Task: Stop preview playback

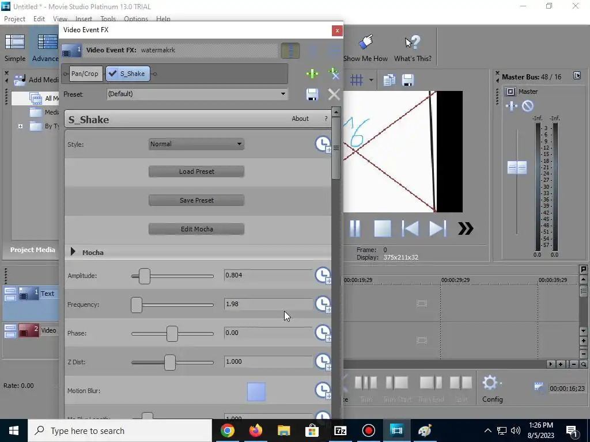Action: [383, 228]
